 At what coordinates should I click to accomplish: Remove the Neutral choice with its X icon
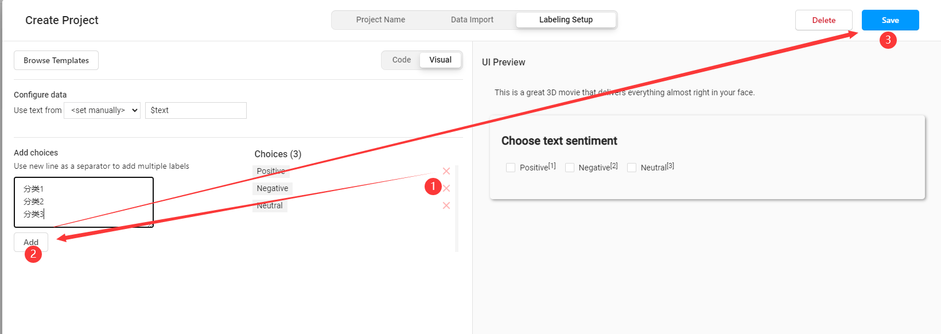pyautogui.click(x=446, y=205)
